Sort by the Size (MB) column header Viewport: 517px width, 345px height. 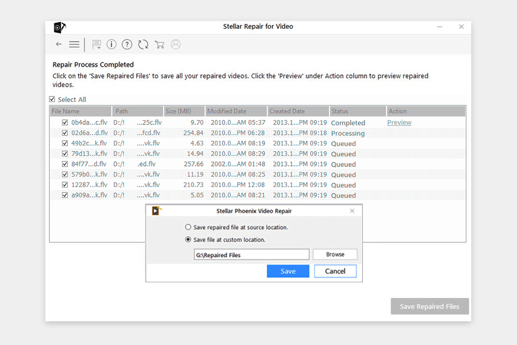(x=184, y=111)
